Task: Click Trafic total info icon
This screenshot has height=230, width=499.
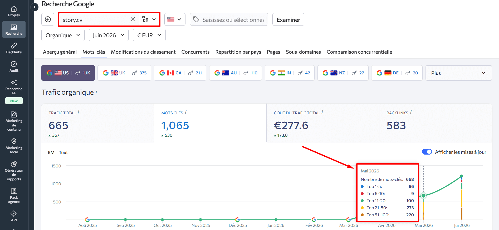Action: tap(79, 112)
